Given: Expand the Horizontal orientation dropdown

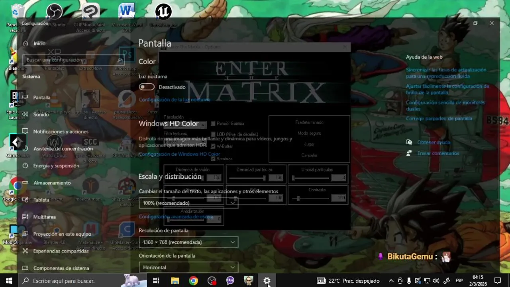Looking at the screenshot, I should coord(188,267).
